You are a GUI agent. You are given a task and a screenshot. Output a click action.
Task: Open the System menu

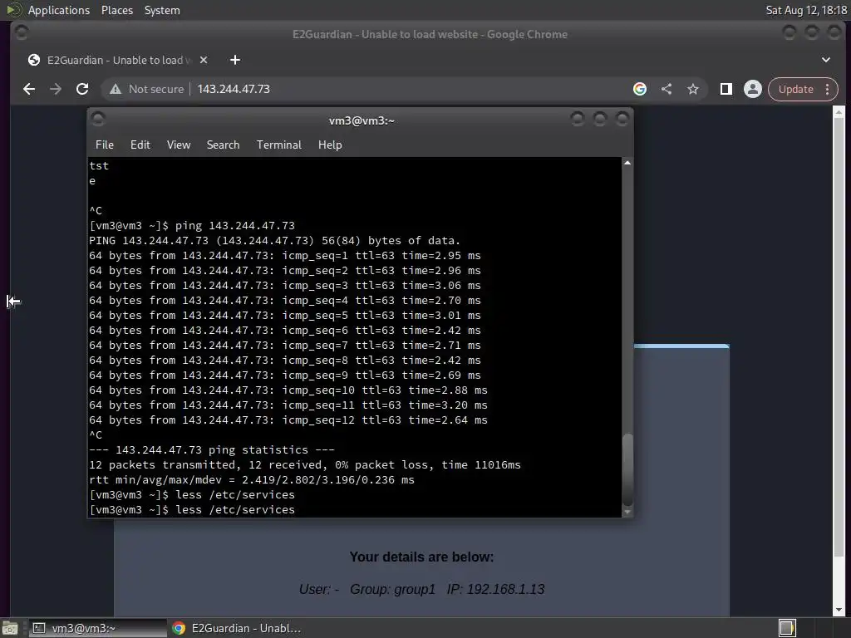click(x=162, y=10)
